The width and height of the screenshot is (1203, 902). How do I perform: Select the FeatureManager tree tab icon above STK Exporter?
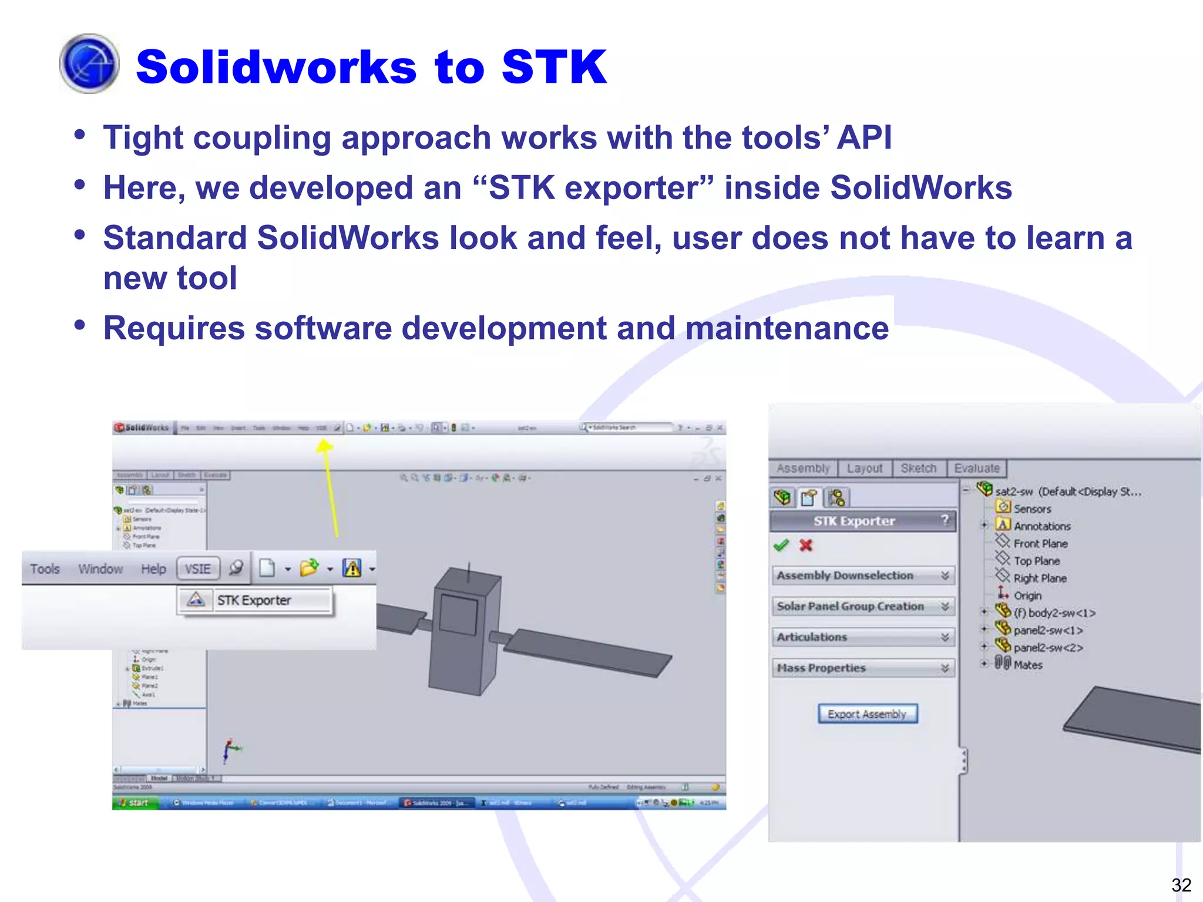(782, 498)
